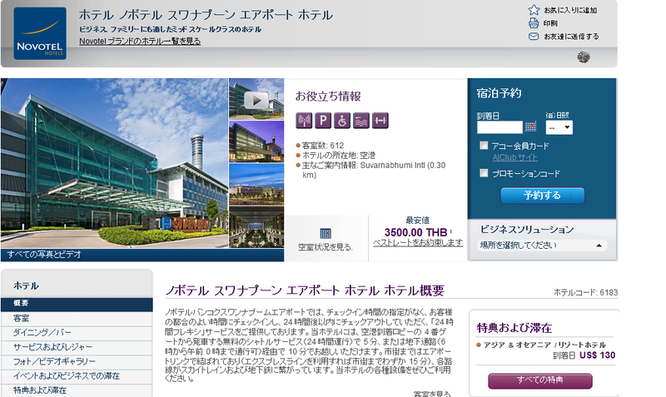Image resolution: width=666 pixels, height=397 pixels.
Task: Open the arrival date calendar icon
Action: tap(530, 127)
